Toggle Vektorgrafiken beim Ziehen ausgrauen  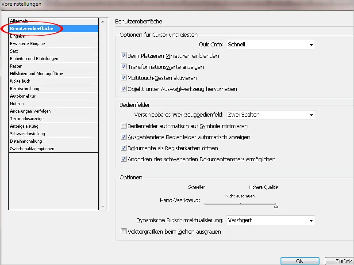pos(123,231)
